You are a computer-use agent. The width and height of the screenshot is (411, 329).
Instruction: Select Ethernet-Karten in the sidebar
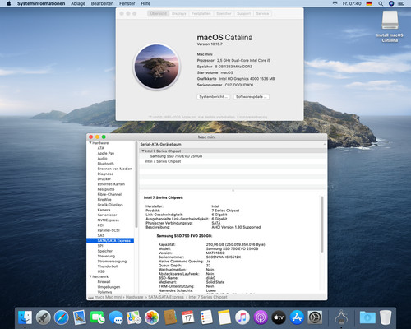pyautogui.click(x=111, y=184)
